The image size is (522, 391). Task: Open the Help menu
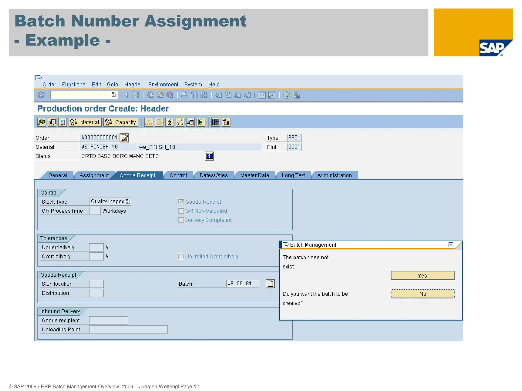pos(214,85)
